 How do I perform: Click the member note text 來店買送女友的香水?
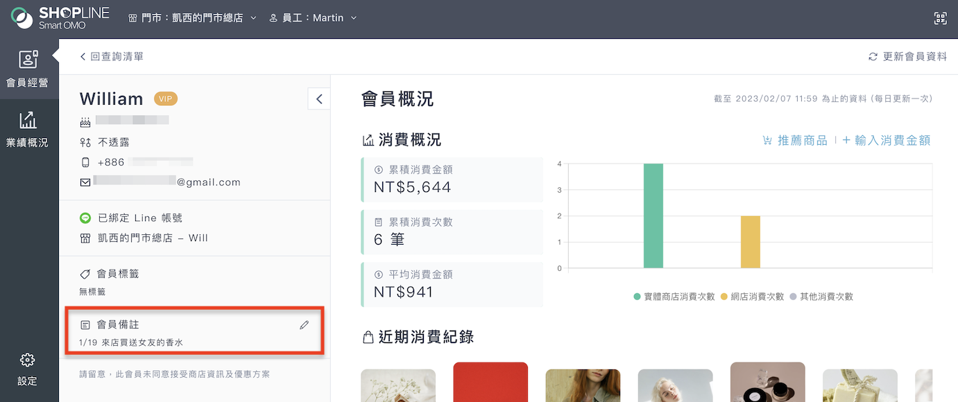tap(142, 342)
